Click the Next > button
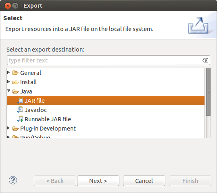This screenshot has width=217, height=193. (x=98, y=181)
